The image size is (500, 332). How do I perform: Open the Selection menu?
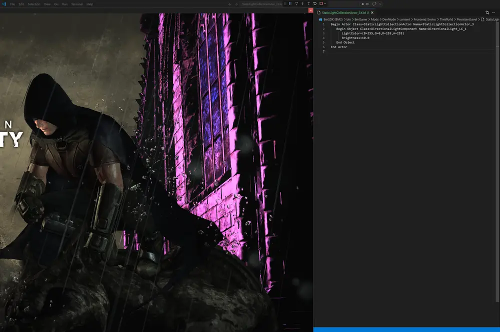coord(34,4)
